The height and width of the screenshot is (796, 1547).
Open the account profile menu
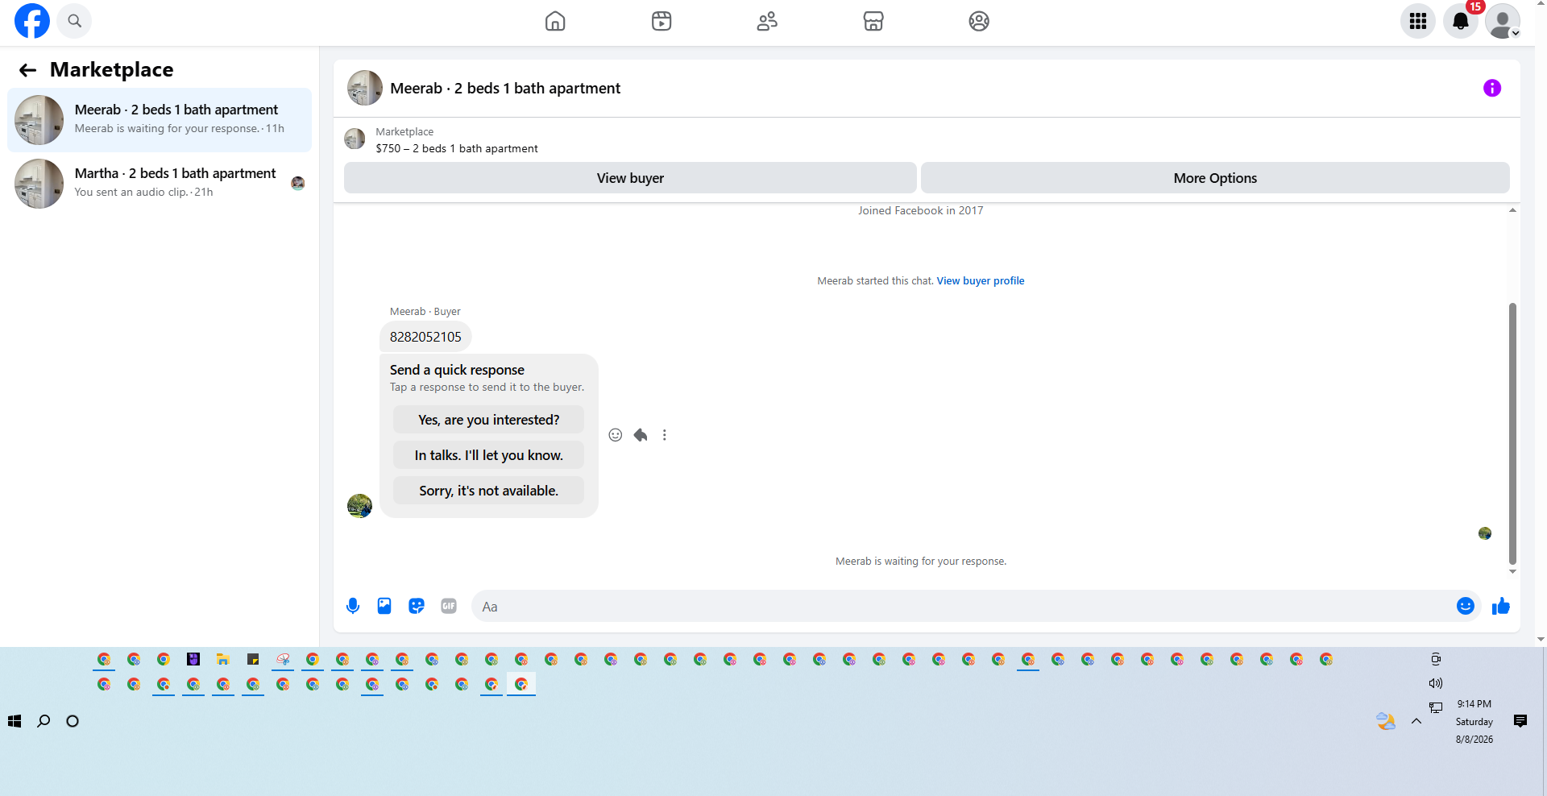tap(1503, 21)
